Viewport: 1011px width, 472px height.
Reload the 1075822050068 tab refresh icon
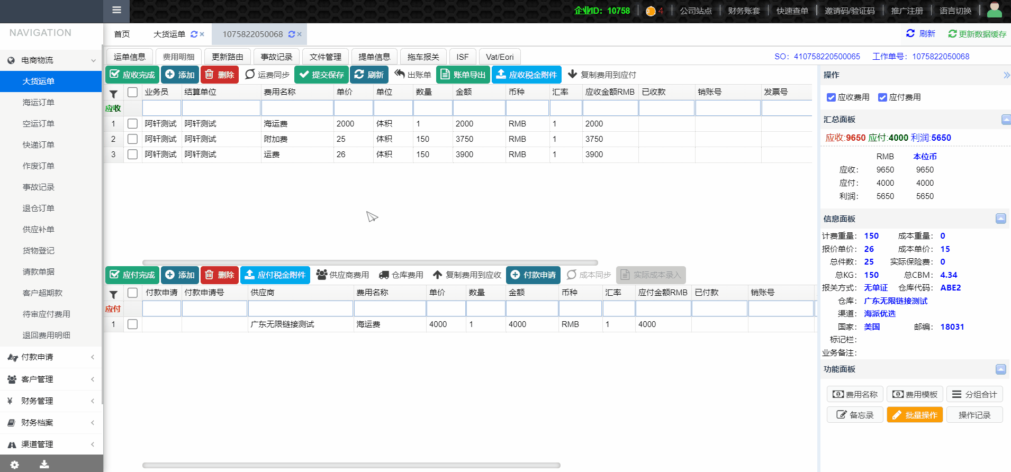[x=291, y=34]
